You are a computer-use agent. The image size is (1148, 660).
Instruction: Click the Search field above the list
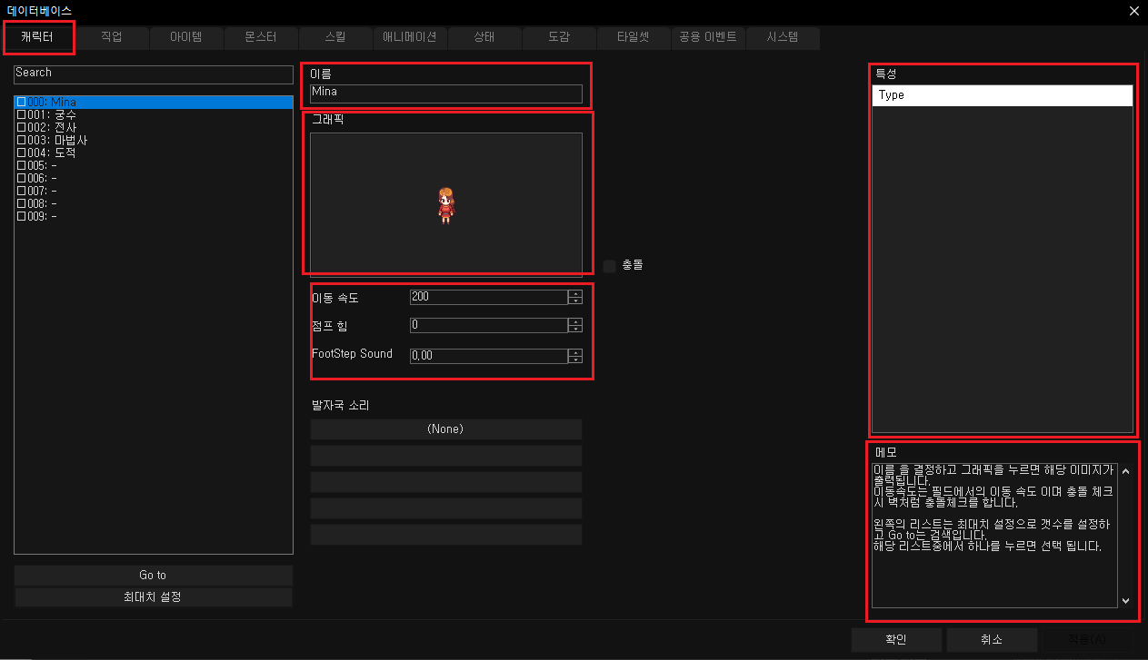153,74
